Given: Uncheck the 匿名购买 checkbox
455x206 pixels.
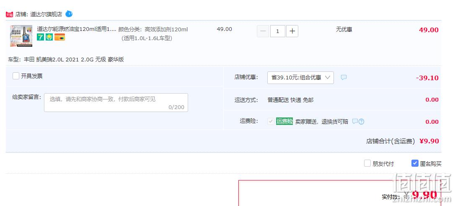Looking at the screenshot, I should click(415, 163).
